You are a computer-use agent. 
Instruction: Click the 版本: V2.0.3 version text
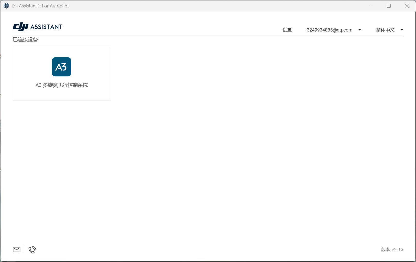pyautogui.click(x=392, y=249)
